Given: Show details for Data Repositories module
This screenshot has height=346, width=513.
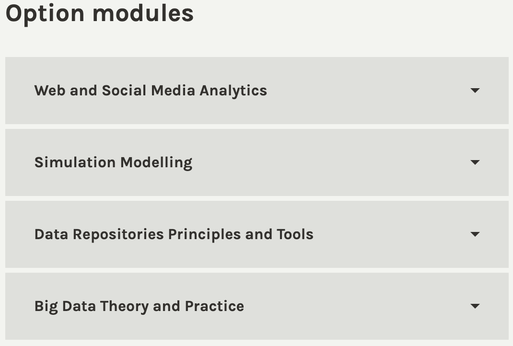Looking at the screenshot, I should click(x=256, y=234).
